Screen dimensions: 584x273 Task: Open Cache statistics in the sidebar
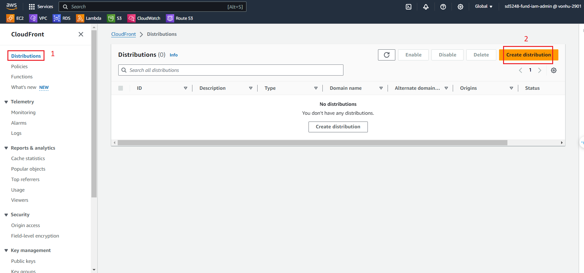tap(28, 158)
